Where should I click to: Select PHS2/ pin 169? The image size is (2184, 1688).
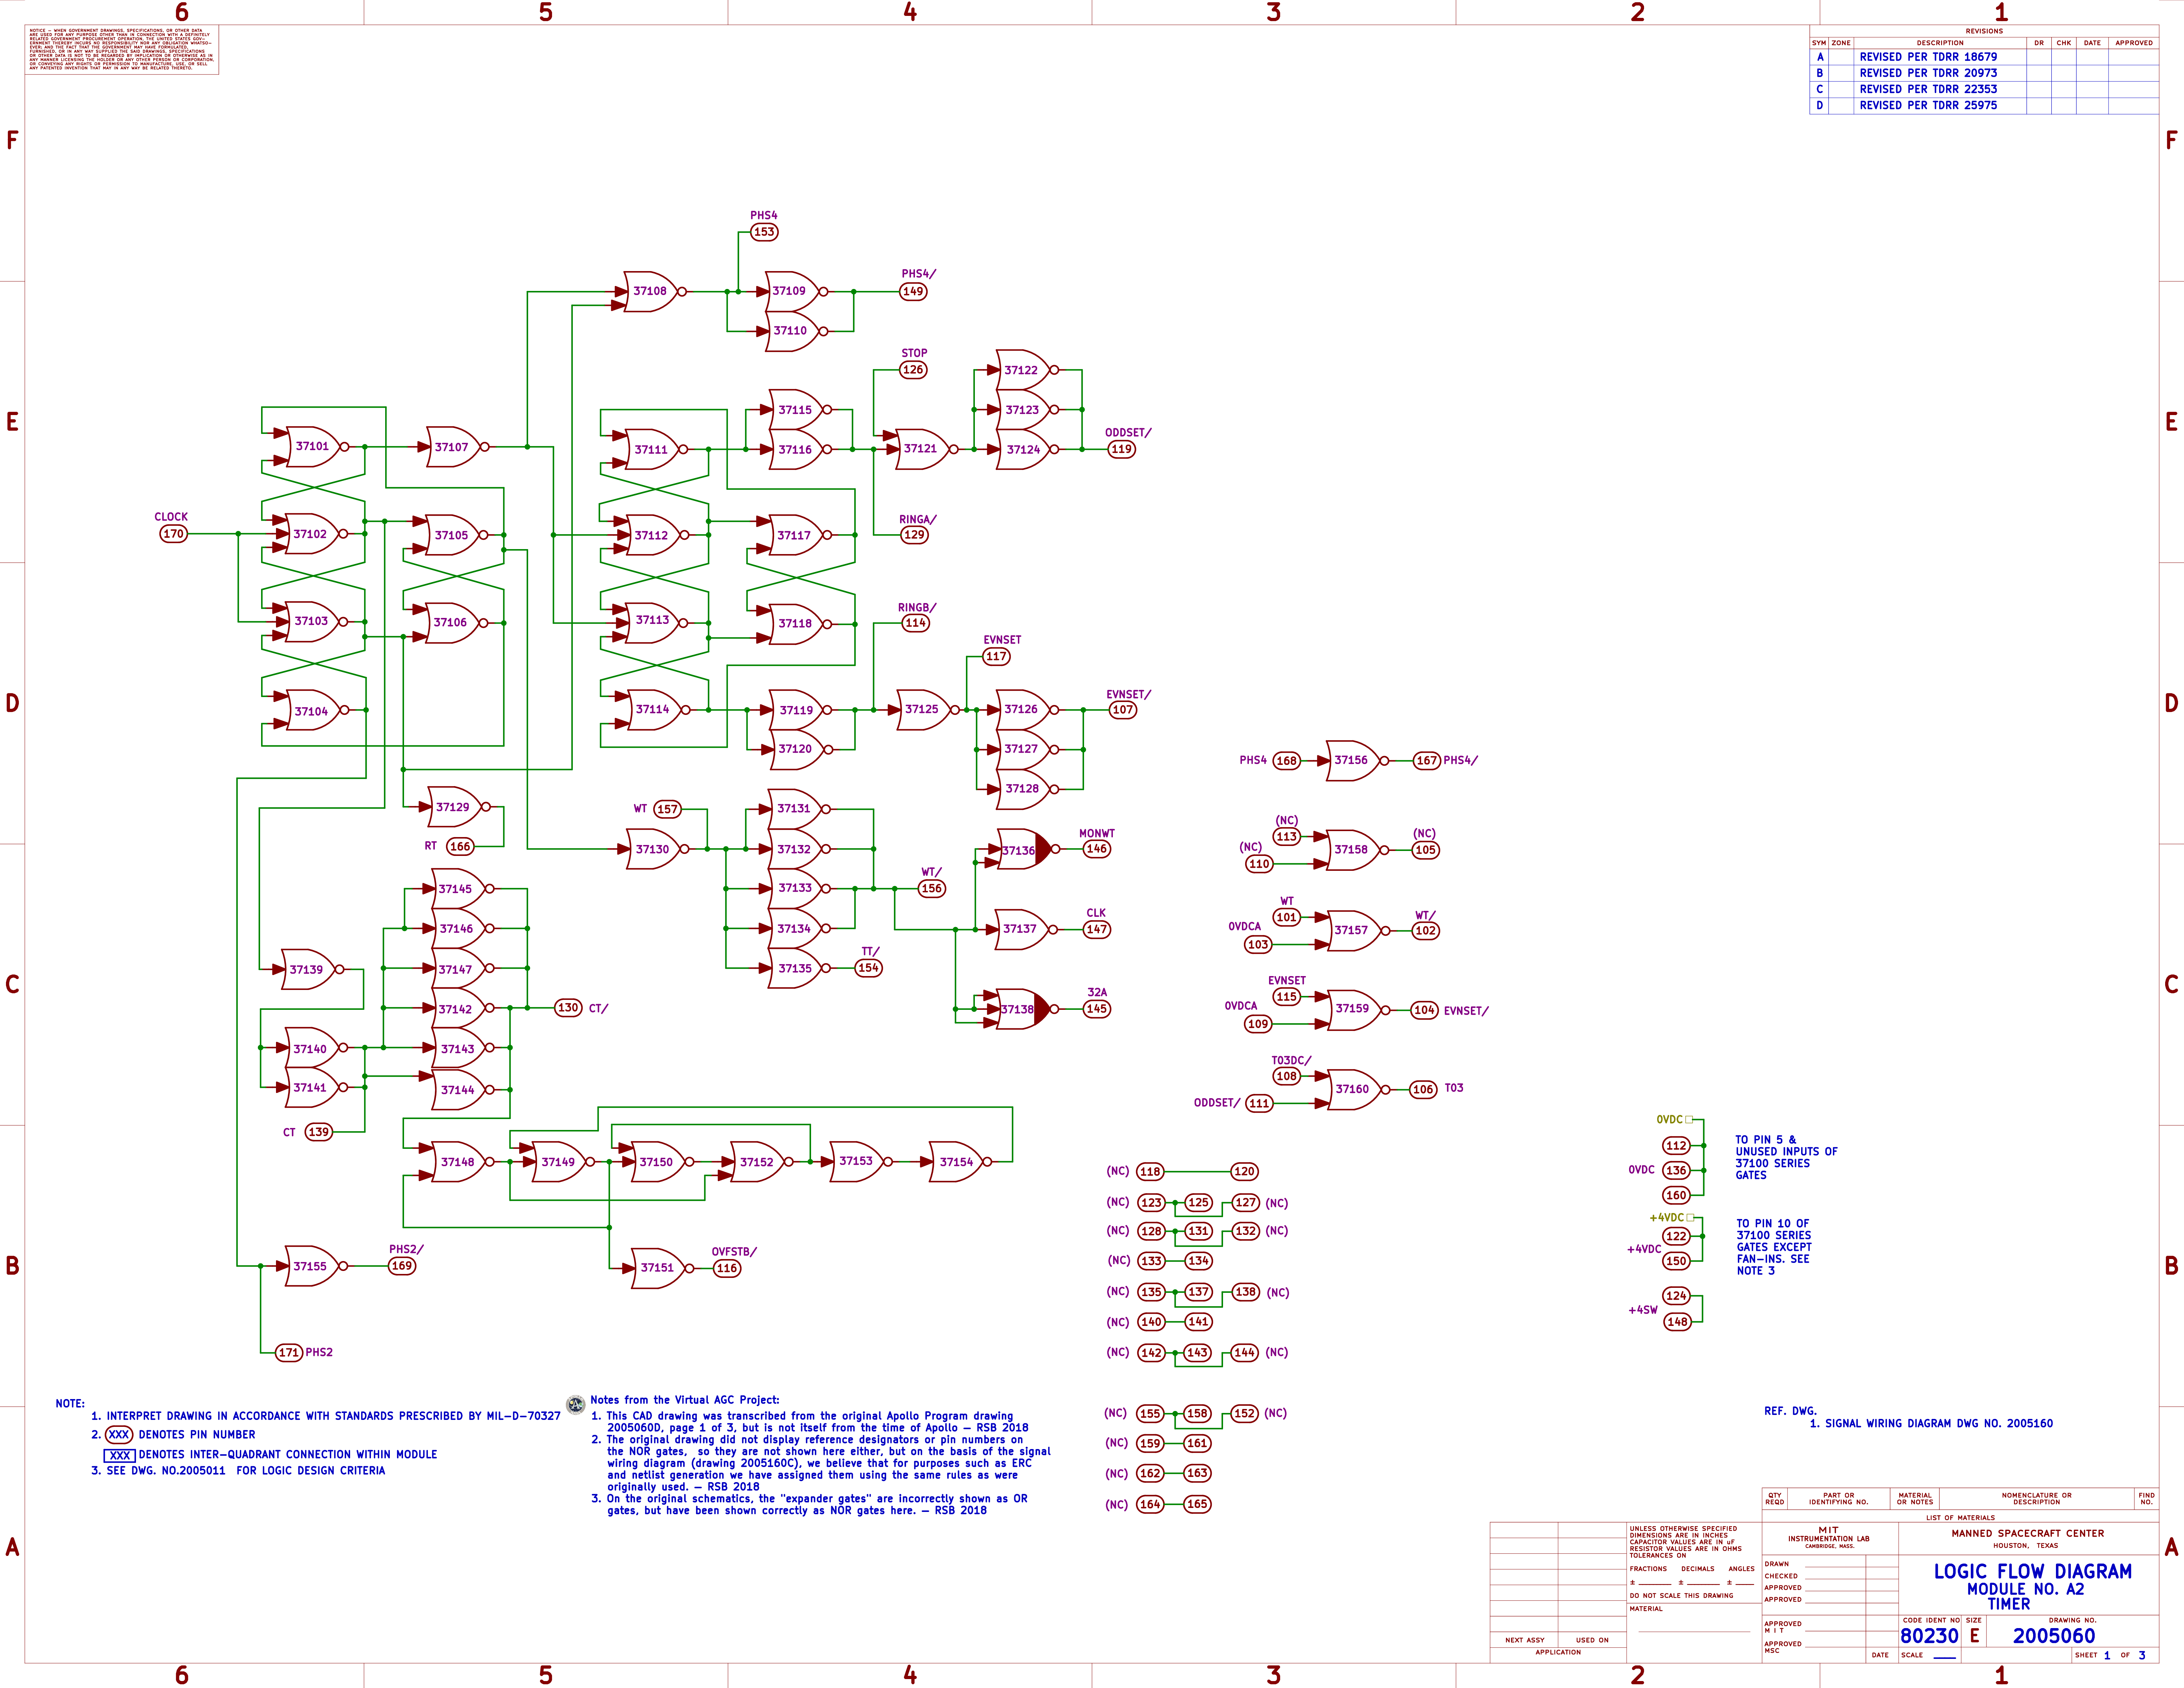point(402,1266)
